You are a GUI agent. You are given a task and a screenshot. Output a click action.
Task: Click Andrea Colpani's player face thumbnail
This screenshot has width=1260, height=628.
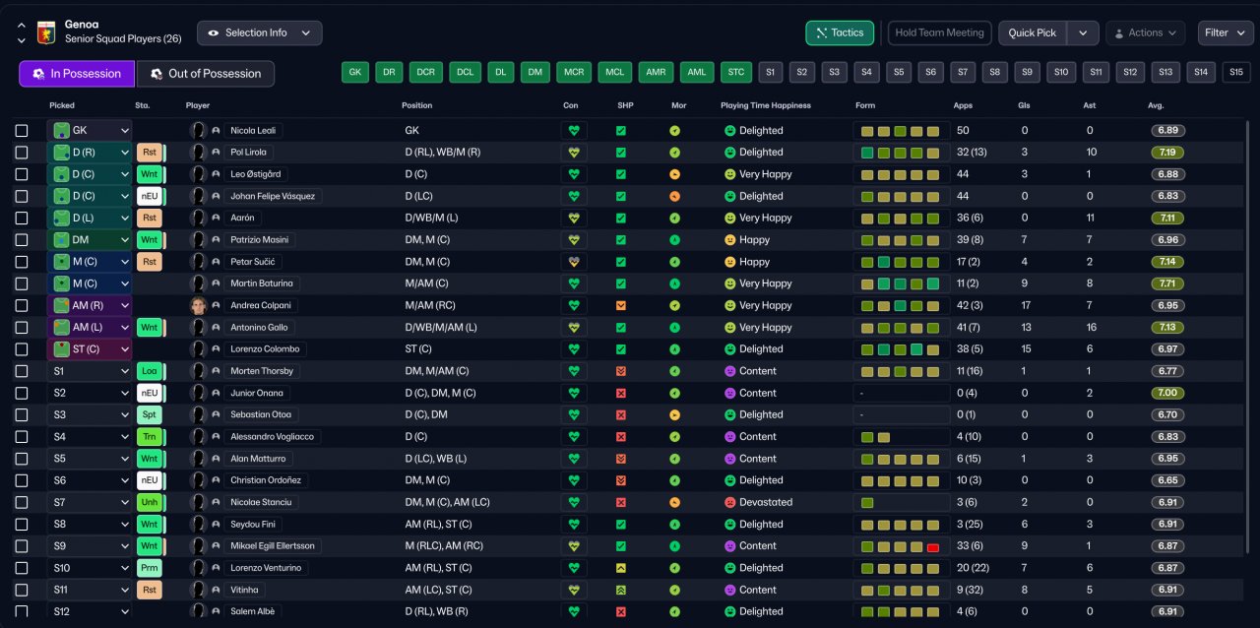[x=198, y=305]
